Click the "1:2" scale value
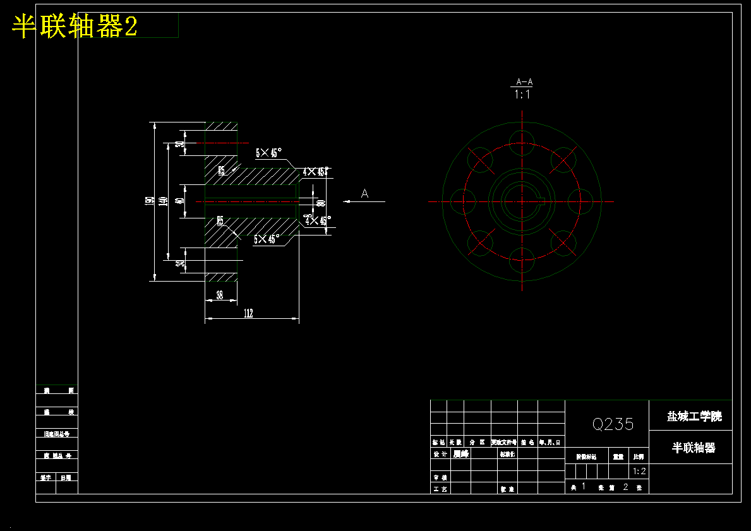 tap(639, 471)
